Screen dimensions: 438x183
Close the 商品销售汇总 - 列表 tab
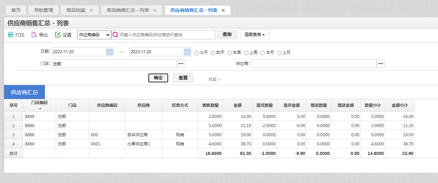pyautogui.click(x=155, y=10)
